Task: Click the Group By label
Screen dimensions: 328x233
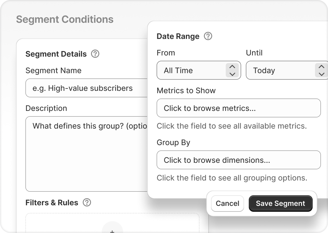Action: pos(173,142)
